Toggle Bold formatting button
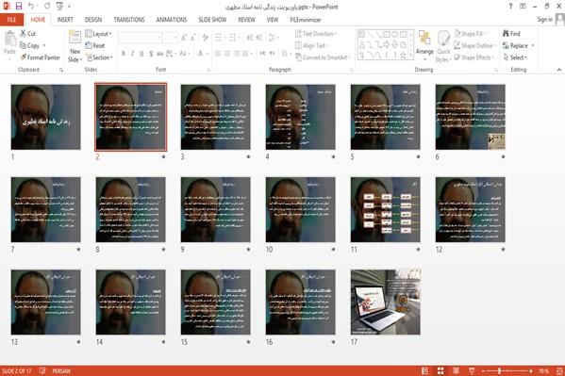Image resolution: width=565 pixels, height=376 pixels. [x=124, y=54]
